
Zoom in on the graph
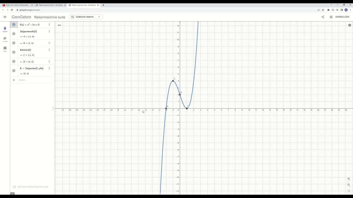[349, 179]
